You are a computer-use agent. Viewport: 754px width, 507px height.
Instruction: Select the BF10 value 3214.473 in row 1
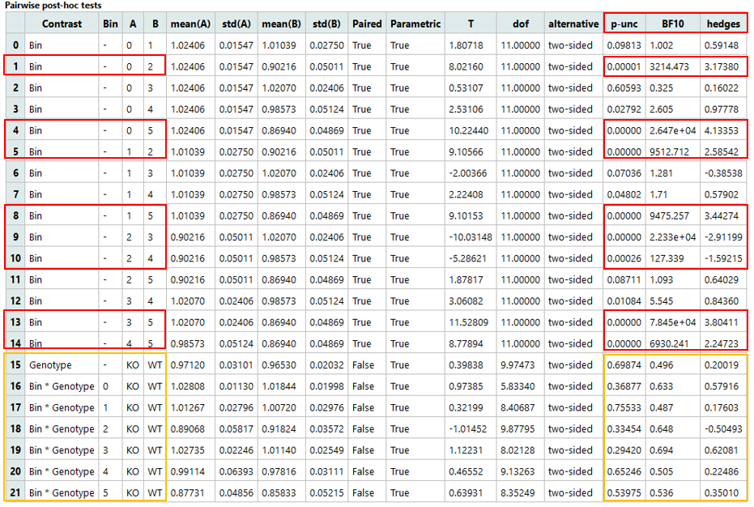(671, 66)
